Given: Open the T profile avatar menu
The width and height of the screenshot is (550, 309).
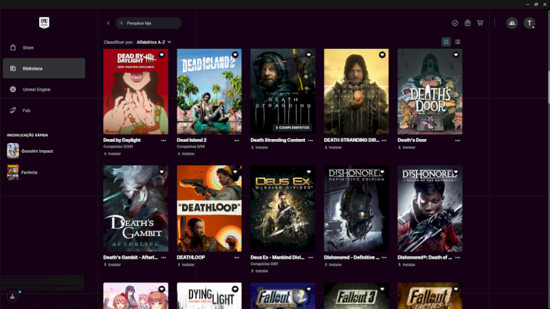Looking at the screenshot, I should pos(529,23).
